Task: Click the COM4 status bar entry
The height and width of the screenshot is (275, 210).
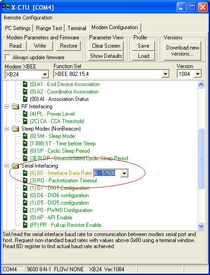Action: tap(10, 269)
